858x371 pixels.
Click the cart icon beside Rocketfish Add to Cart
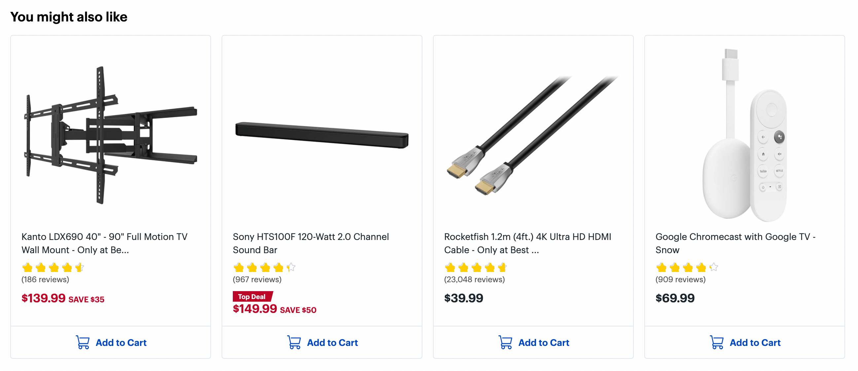point(505,342)
